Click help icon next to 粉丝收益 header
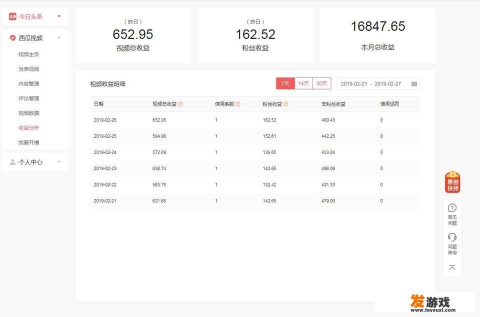 285,104
